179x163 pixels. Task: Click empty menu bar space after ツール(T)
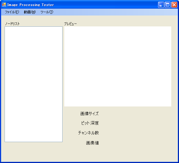[x=116, y=12]
